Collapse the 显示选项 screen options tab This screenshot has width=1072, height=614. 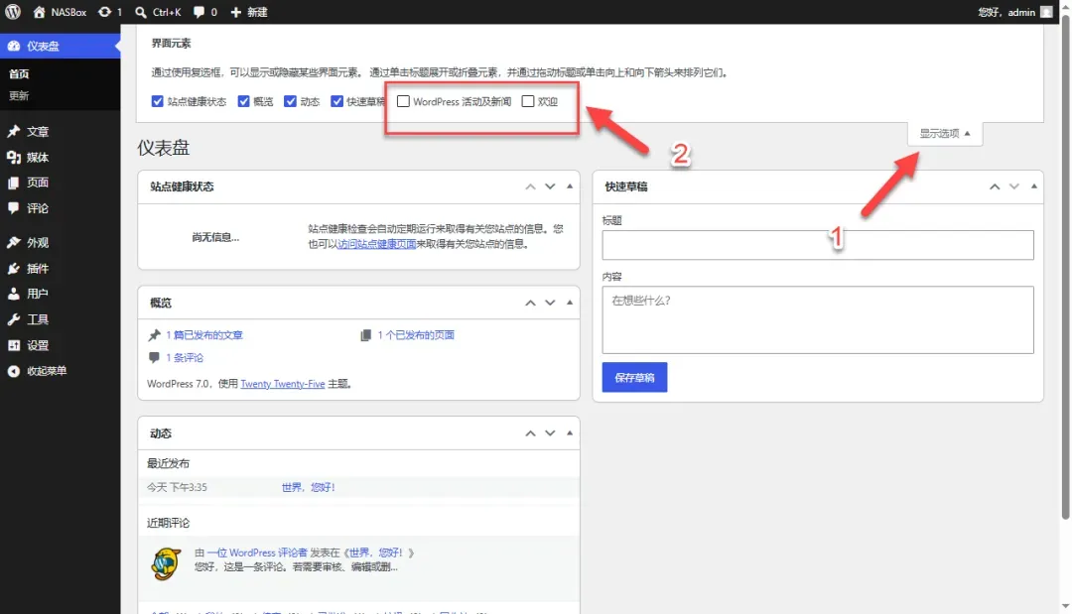(x=945, y=133)
